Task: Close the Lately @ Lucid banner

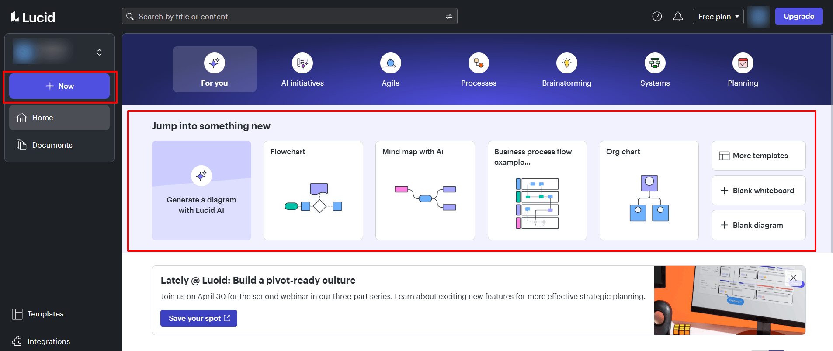Action: (x=793, y=278)
